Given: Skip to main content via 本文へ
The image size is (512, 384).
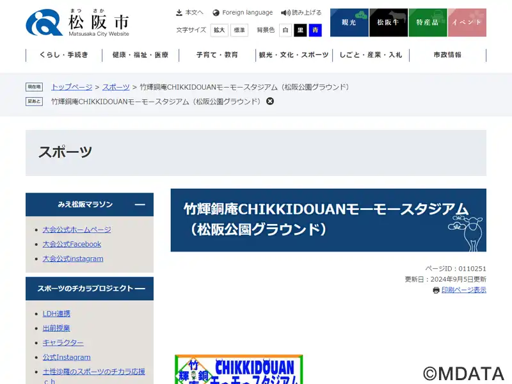Looking at the screenshot, I should coord(195,13).
